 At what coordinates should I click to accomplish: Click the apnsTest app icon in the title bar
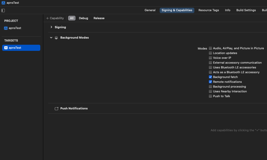pyautogui.click(x=3, y=3)
